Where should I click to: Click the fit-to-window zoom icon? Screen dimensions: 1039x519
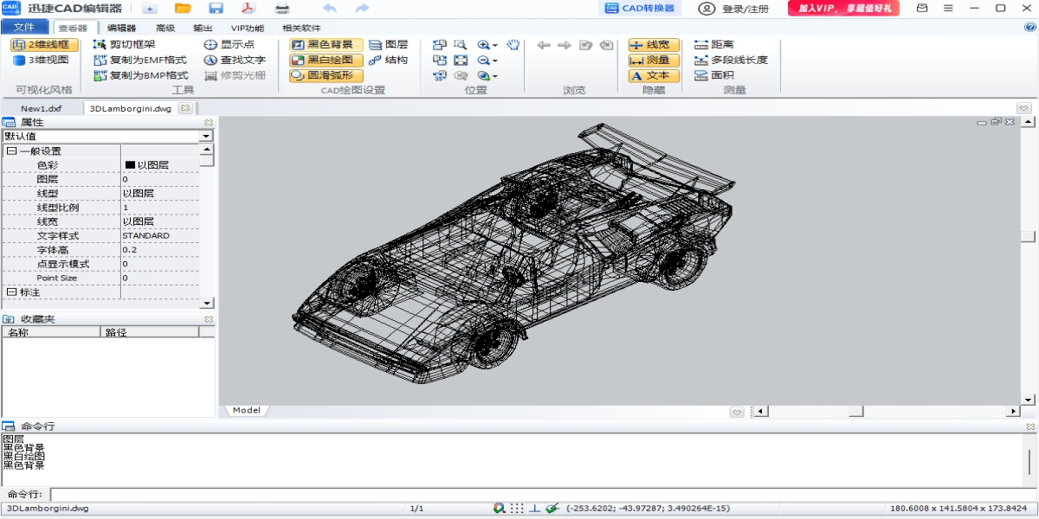click(461, 61)
